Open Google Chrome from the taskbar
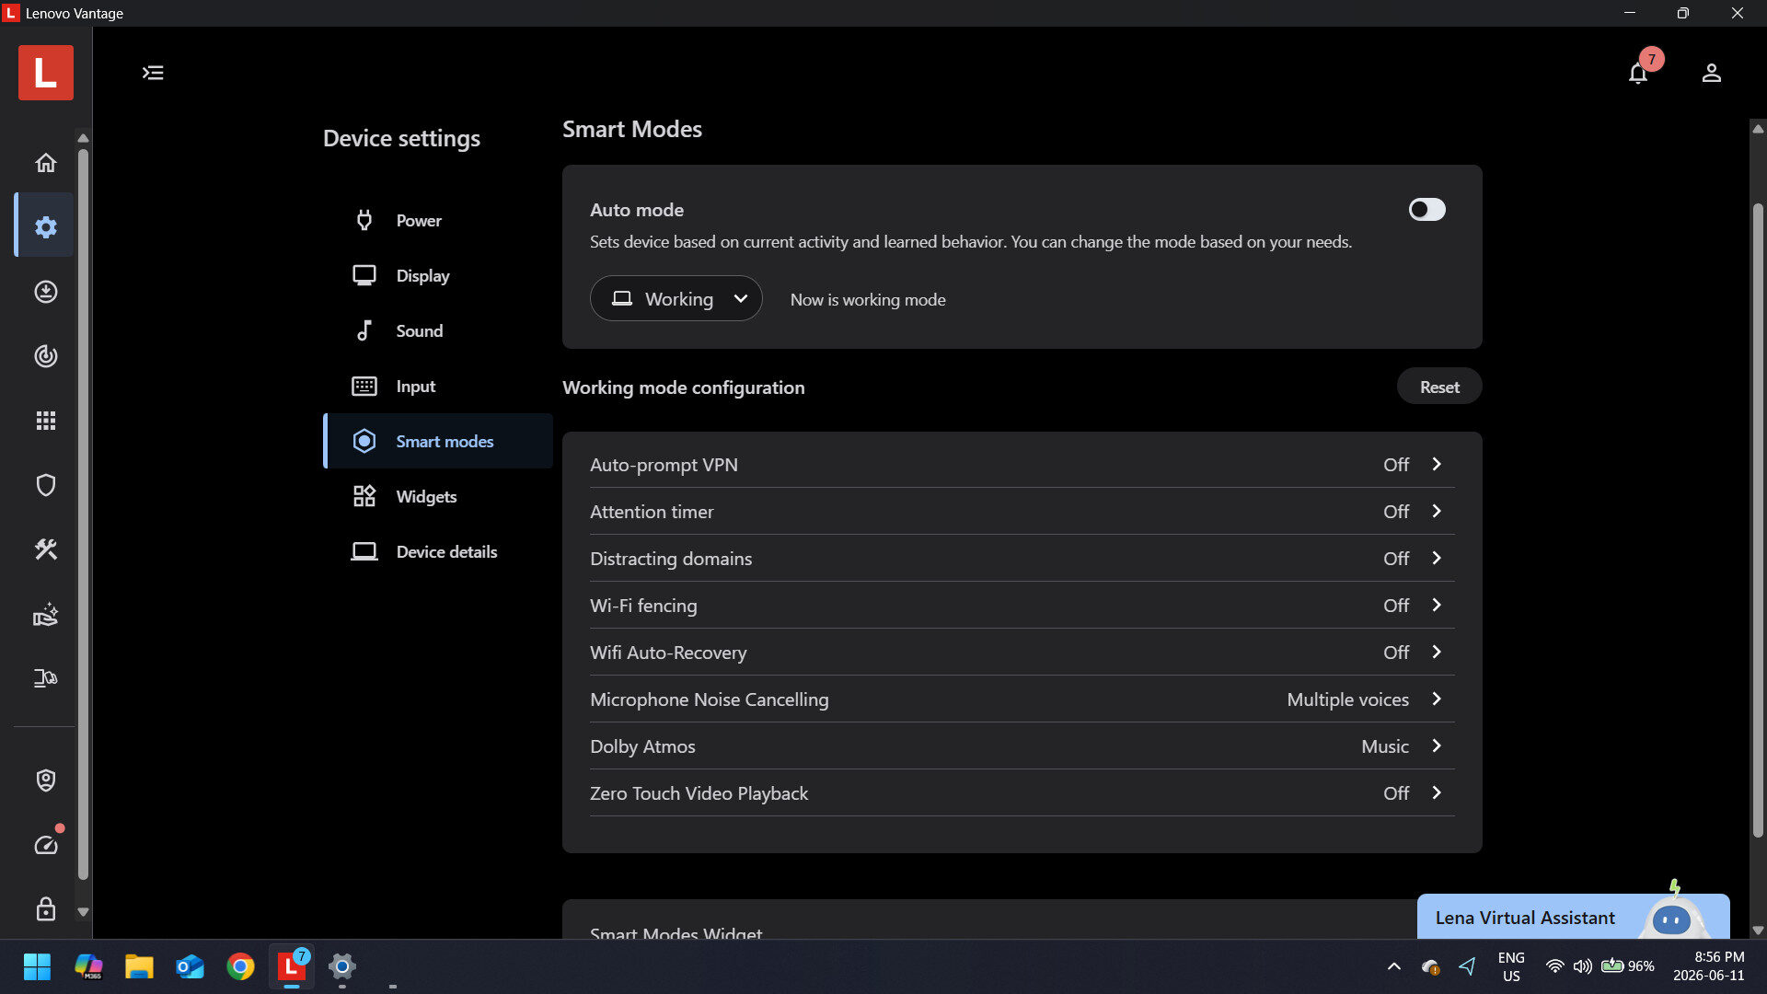Image resolution: width=1767 pixels, height=994 pixels. (x=241, y=966)
